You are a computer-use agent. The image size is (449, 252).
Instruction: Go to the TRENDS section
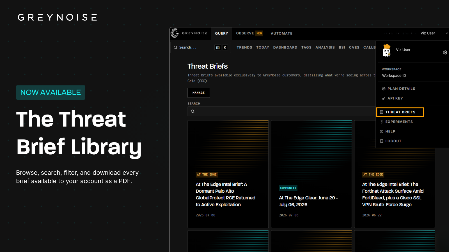pos(244,47)
